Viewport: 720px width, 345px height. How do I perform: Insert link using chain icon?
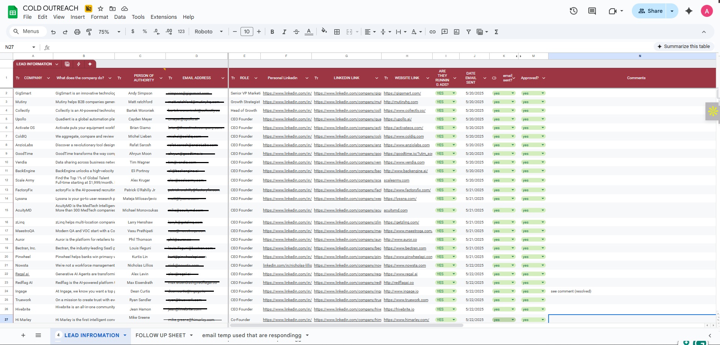click(x=433, y=32)
